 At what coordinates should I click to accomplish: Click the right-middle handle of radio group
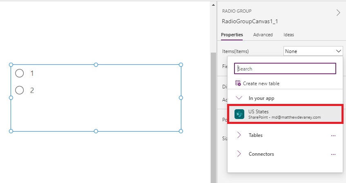tap(181, 98)
